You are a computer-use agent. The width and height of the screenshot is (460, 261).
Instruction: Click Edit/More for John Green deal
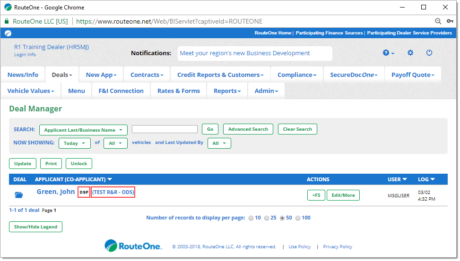343,195
